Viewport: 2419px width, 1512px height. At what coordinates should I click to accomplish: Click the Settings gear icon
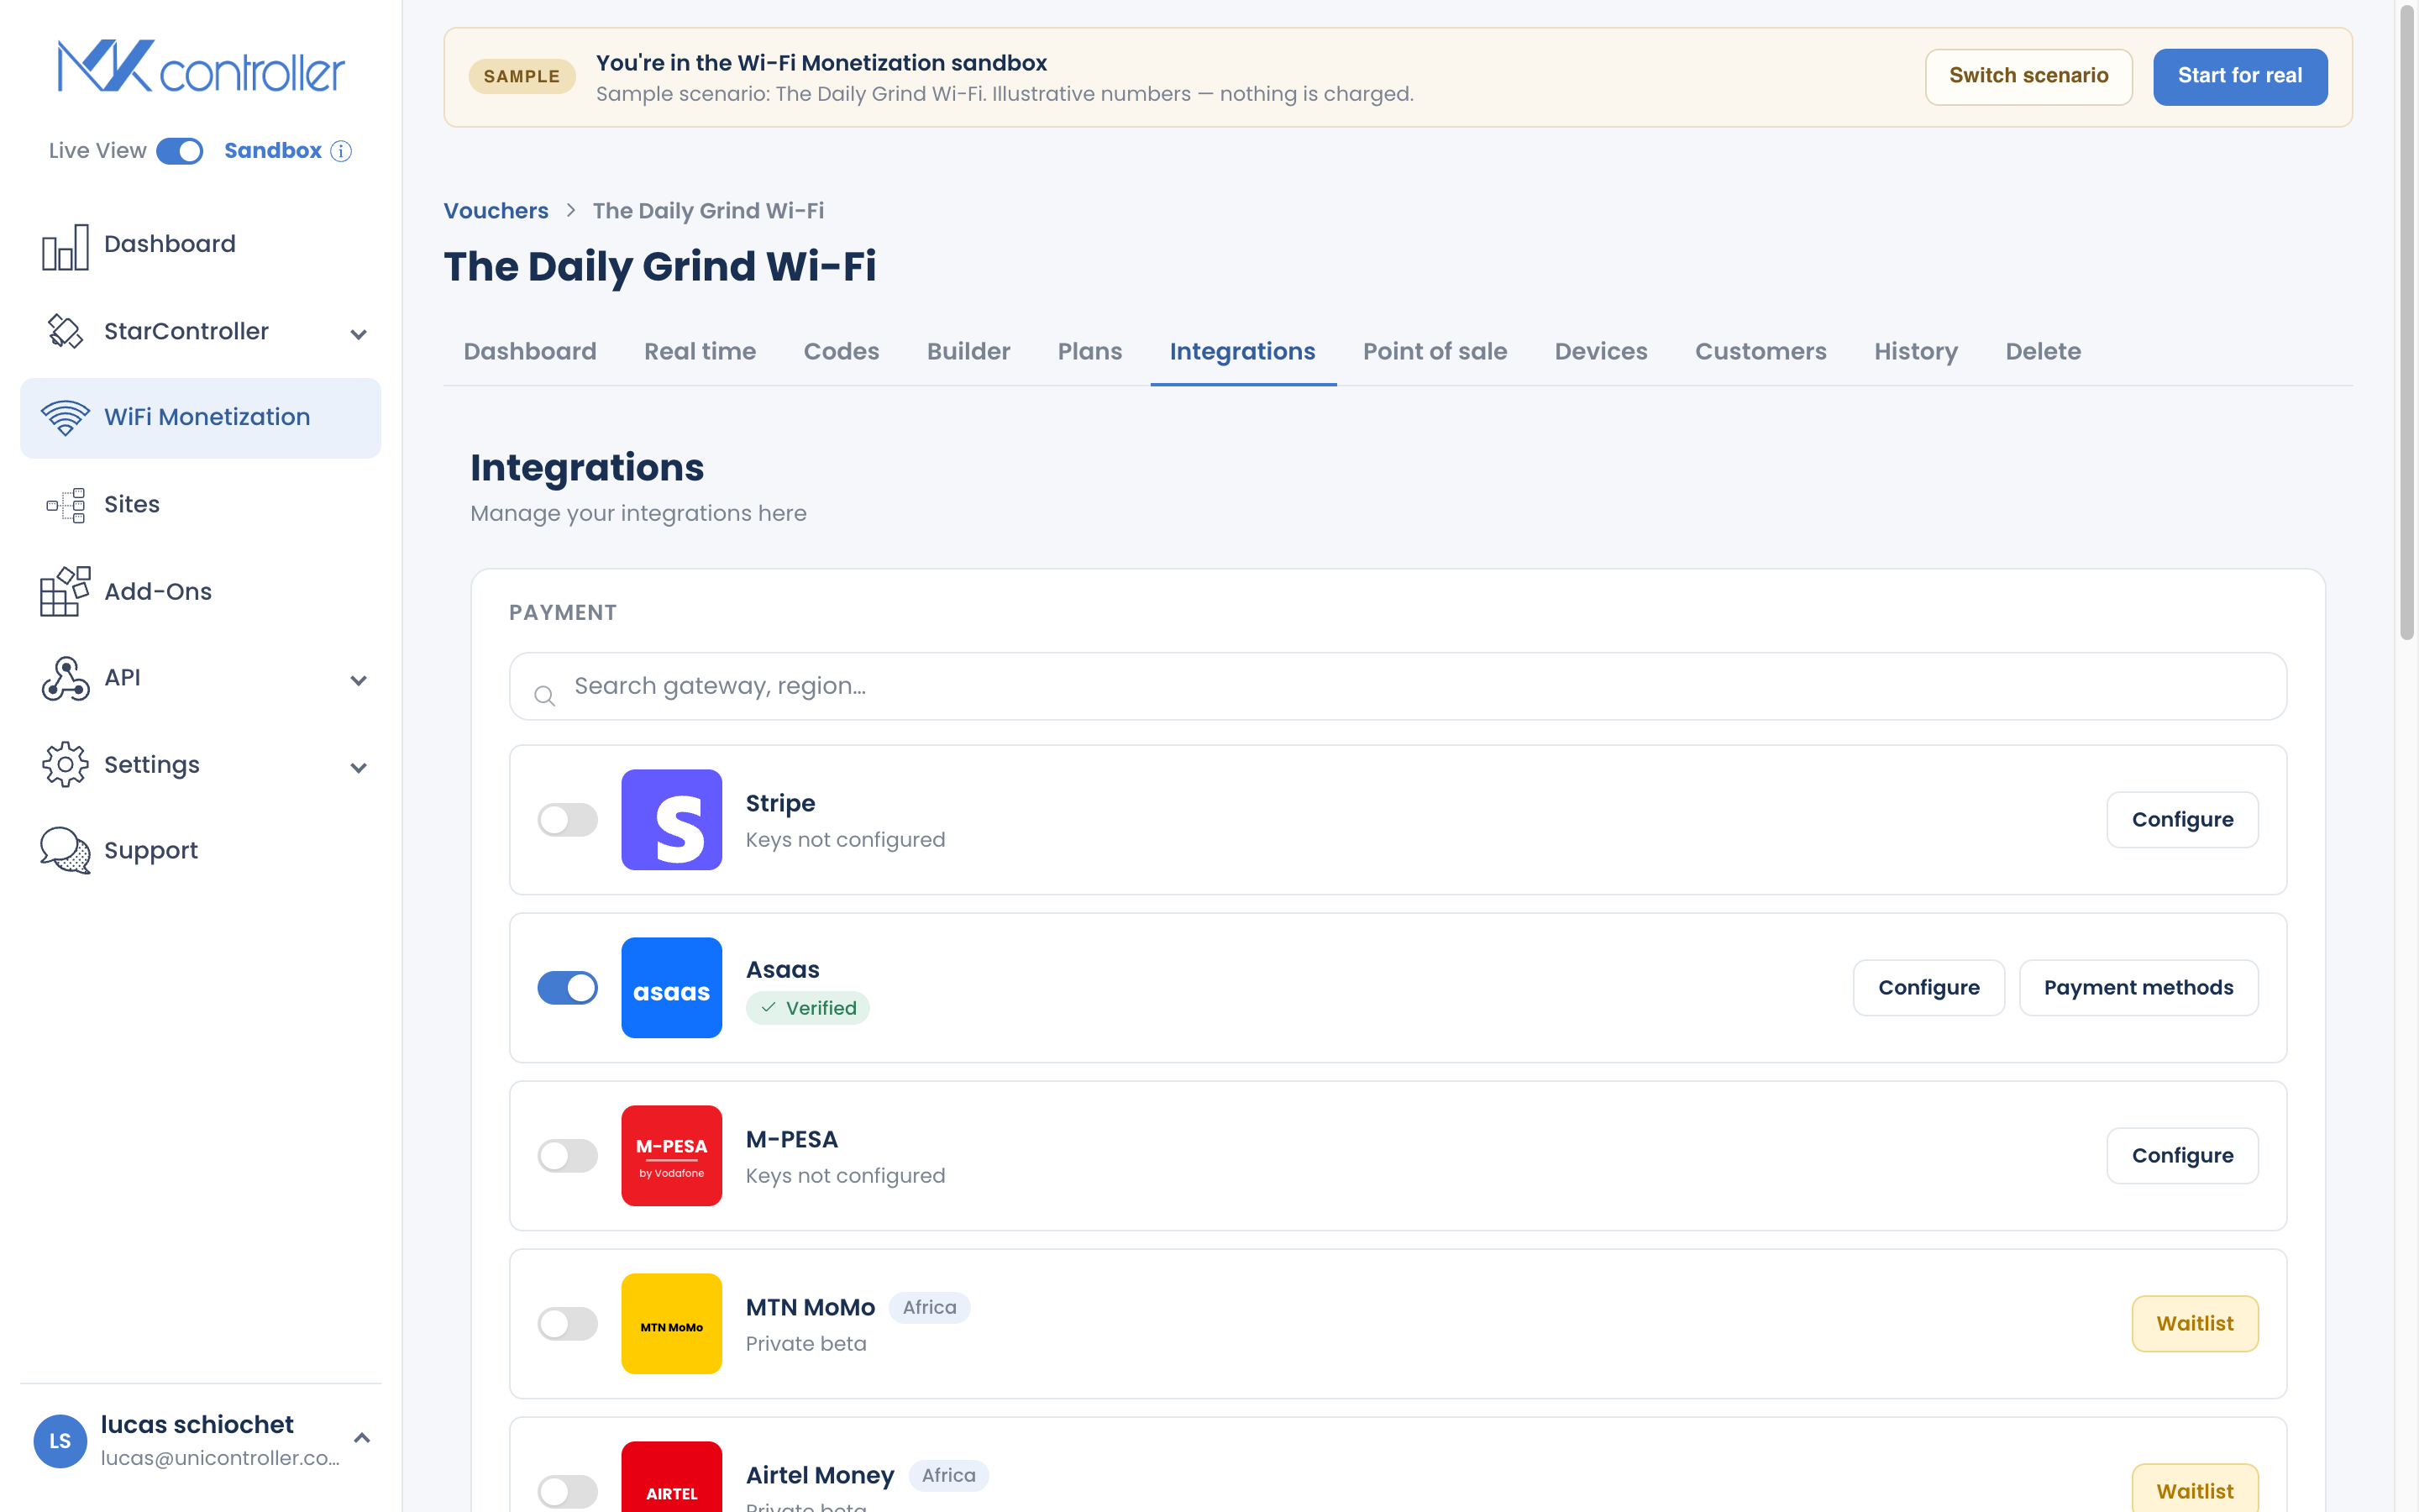coord(65,764)
